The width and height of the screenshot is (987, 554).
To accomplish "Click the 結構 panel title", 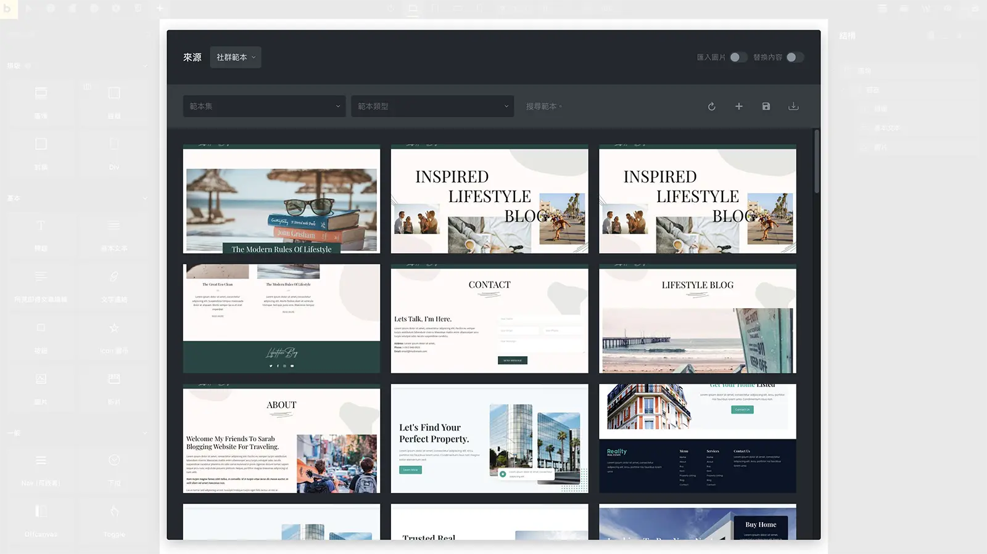I will pyautogui.click(x=848, y=36).
